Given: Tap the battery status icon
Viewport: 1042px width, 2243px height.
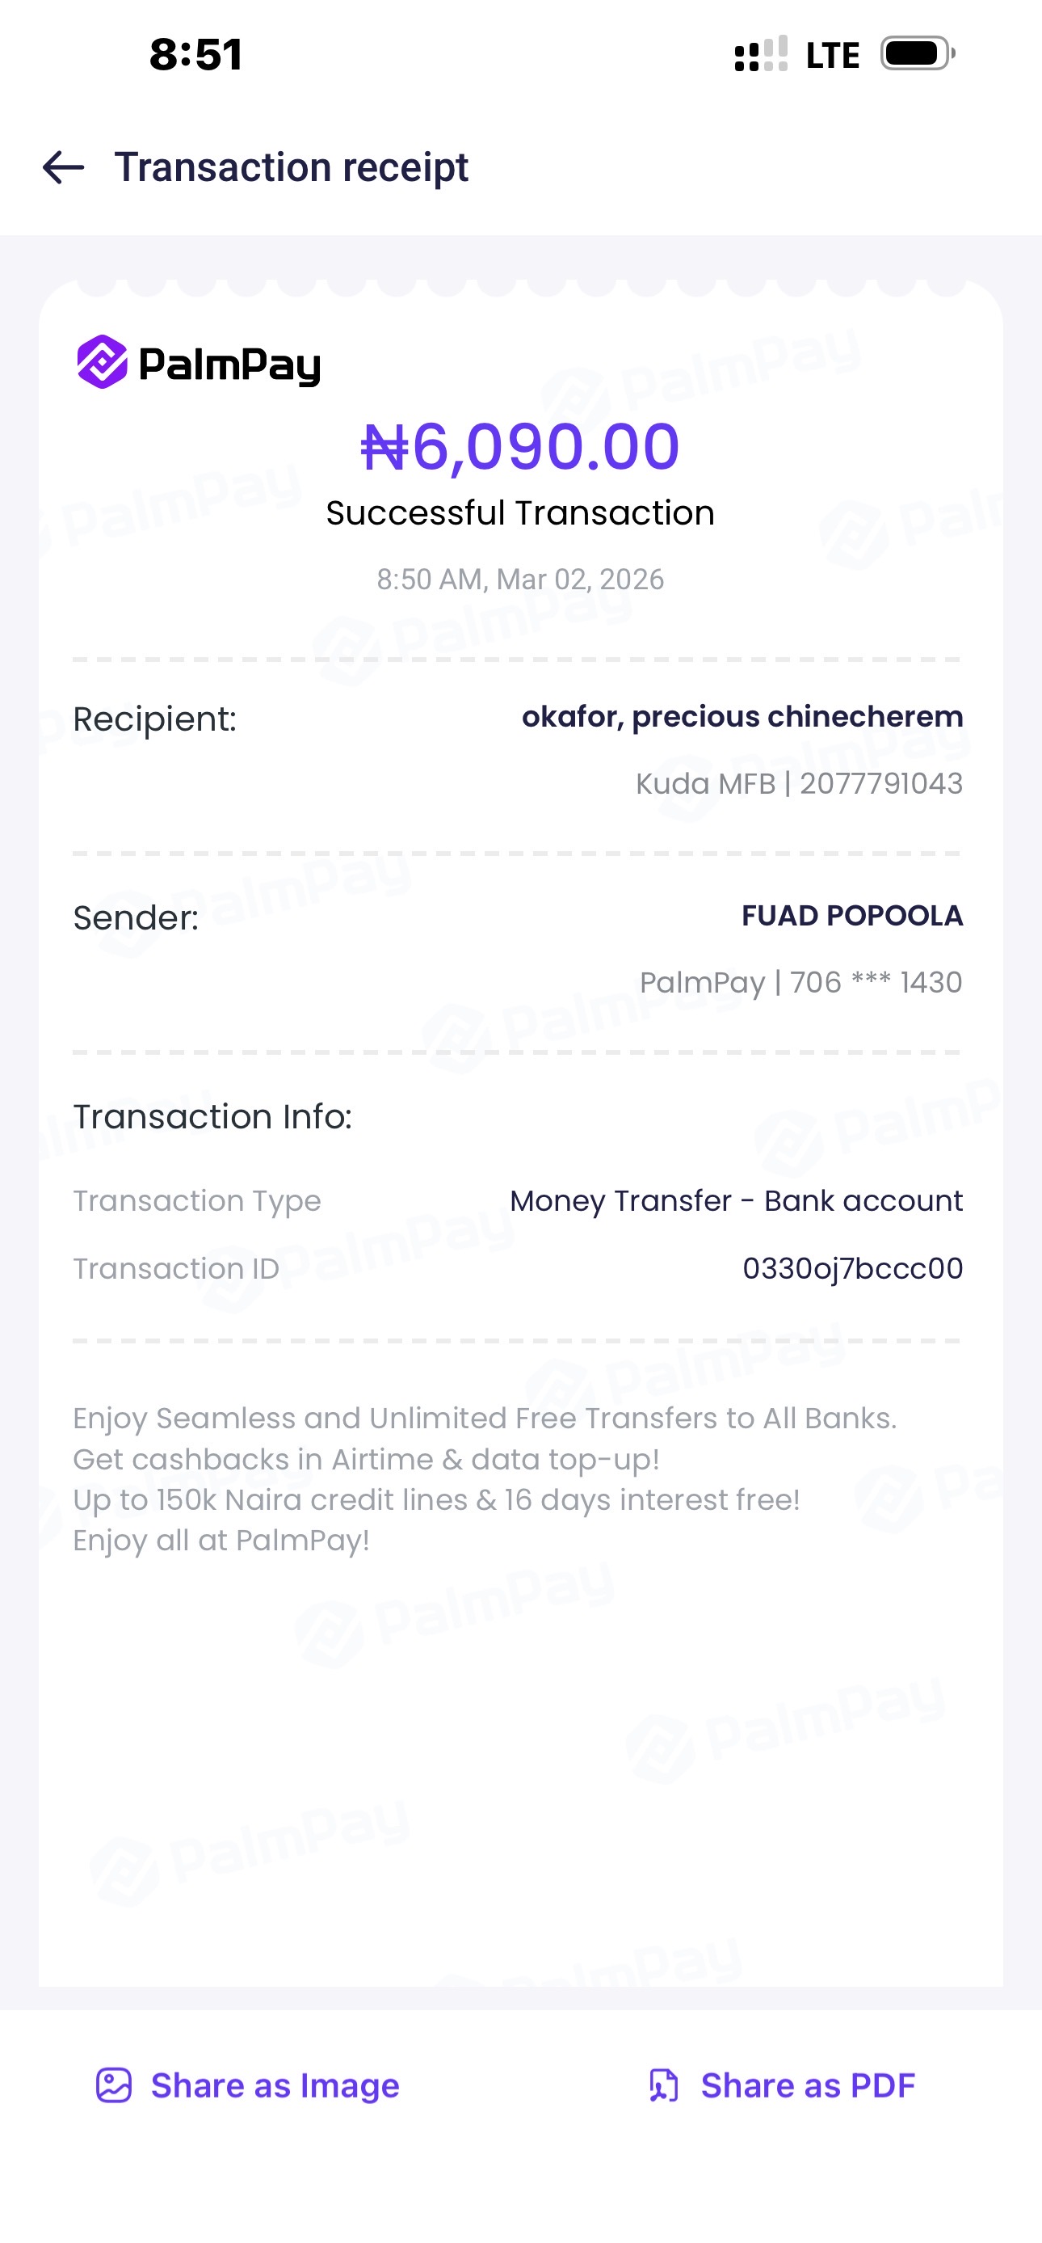Looking at the screenshot, I should pyautogui.click(x=917, y=54).
